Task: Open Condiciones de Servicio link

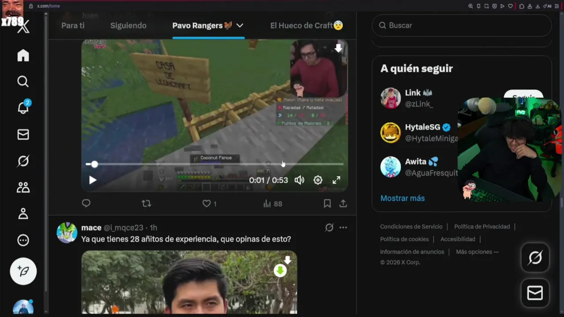Action: pos(411,227)
